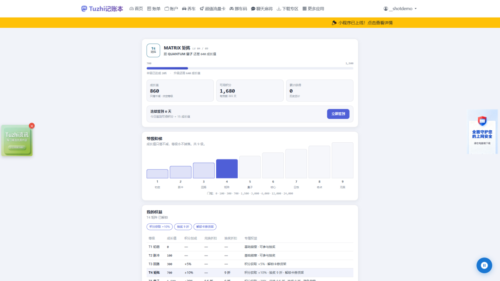Select the 可用积分 1,680 card
Image resolution: width=500 pixels, height=281 pixels.
point(250,91)
